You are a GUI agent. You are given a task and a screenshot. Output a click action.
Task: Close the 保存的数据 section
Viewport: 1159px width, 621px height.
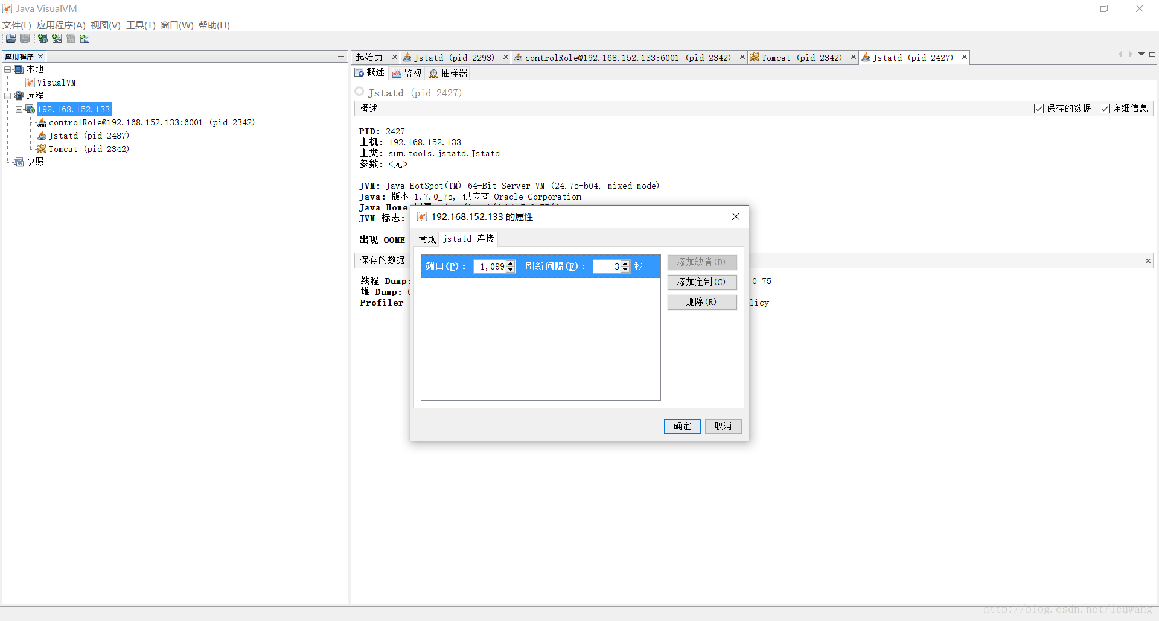(x=1148, y=261)
